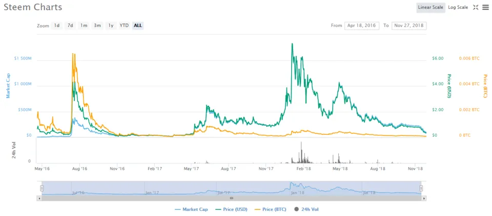
Task: Switch to Log Scale
Action: tap(458, 8)
